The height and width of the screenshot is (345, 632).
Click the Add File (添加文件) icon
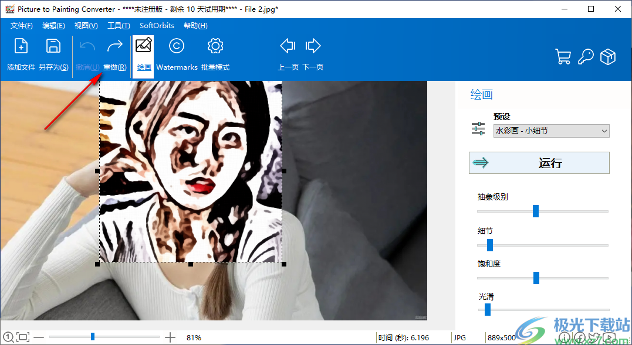coord(21,46)
